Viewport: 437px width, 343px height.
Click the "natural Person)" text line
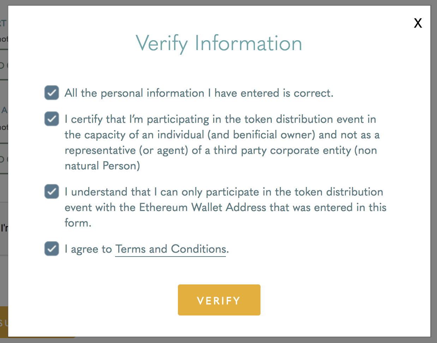(x=102, y=166)
